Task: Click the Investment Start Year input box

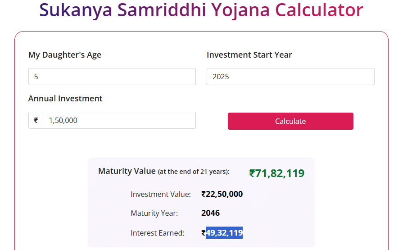Action: pyautogui.click(x=290, y=77)
